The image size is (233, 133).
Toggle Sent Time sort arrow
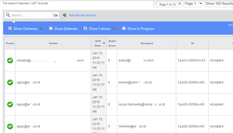104,43
